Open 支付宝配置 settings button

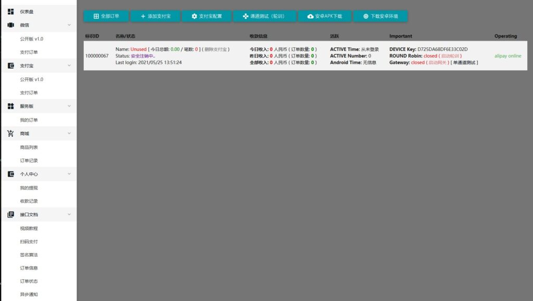pyautogui.click(x=207, y=16)
